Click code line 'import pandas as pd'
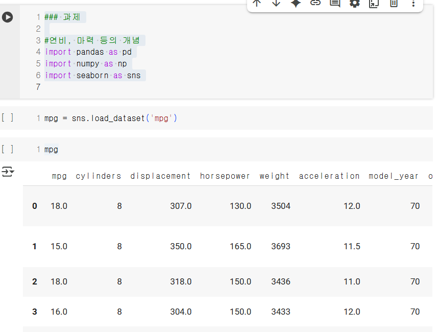This screenshot has width=439, height=332. point(88,52)
